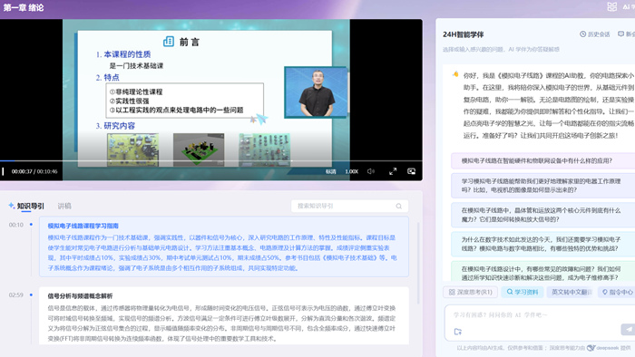Open the grid layout icon in header

coord(612,6)
